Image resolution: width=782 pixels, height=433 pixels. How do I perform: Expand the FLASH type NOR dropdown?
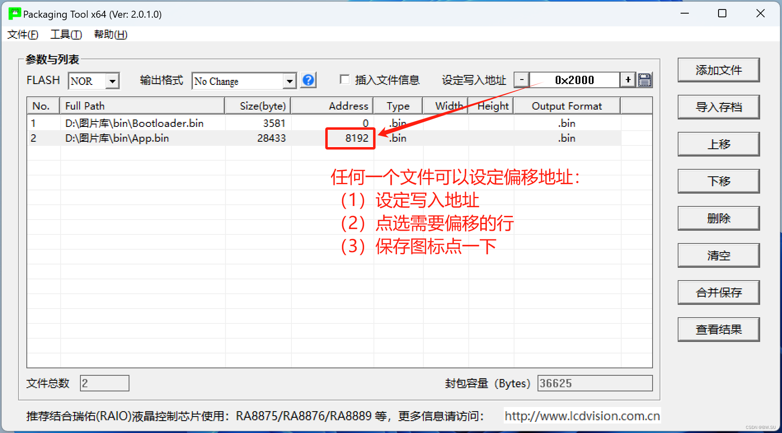click(x=112, y=81)
